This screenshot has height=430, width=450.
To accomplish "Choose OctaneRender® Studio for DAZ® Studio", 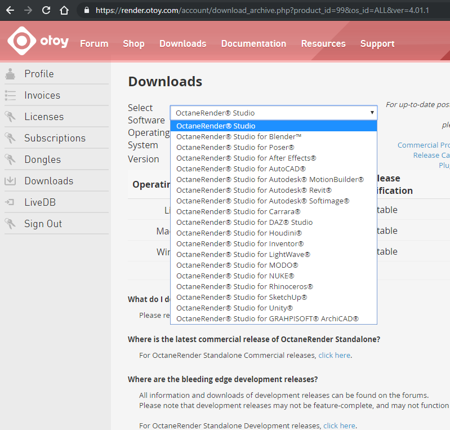I will 274,222.
